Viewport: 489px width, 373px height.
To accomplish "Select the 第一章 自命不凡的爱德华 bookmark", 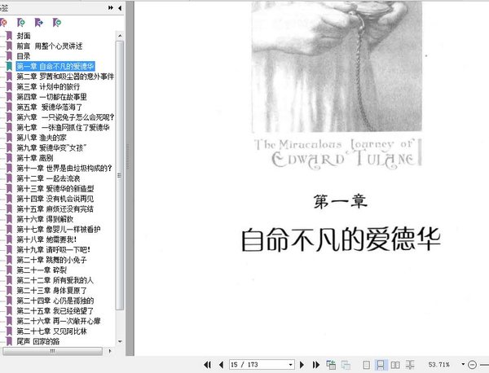I will tap(55, 66).
